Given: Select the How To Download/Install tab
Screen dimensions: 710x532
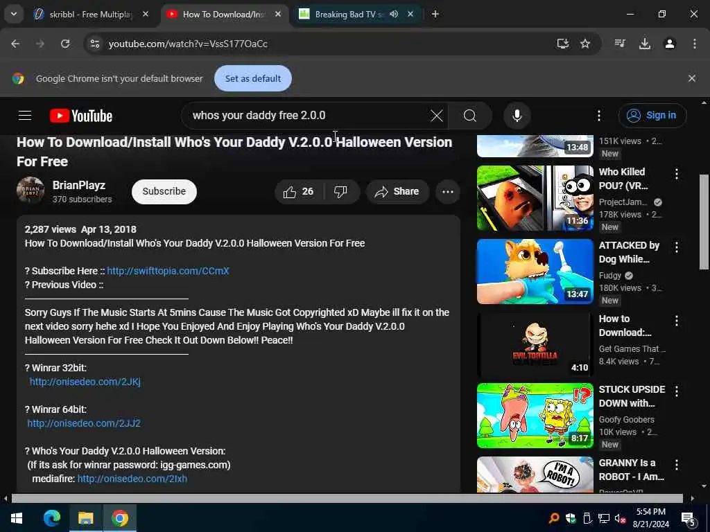Looking at the screenshot, I should [x=223, y=15].
